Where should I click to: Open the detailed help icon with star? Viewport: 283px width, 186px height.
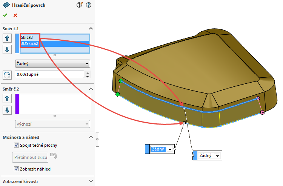click(79, 5)
